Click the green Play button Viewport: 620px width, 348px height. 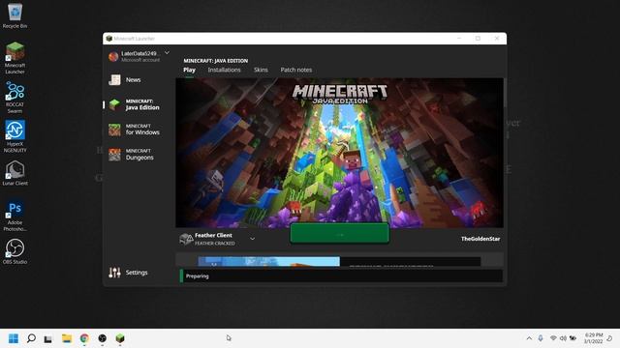tap(340, 234)
